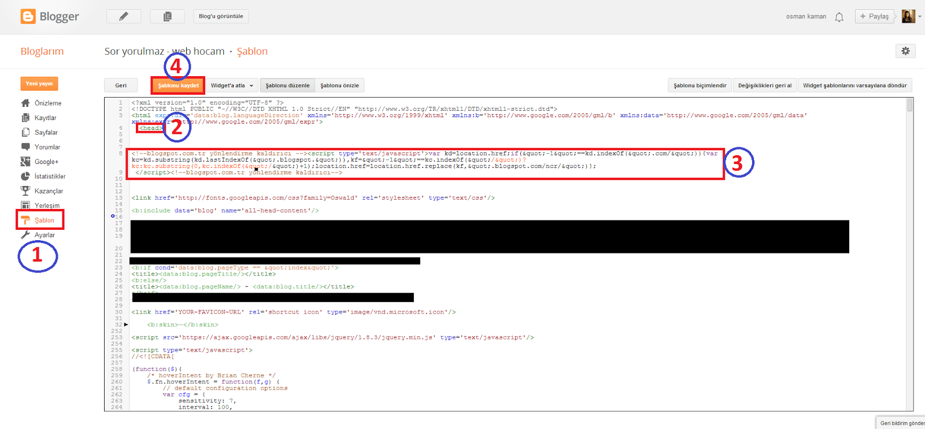Click line number 16 in the gutter

(x=119, y=217)
